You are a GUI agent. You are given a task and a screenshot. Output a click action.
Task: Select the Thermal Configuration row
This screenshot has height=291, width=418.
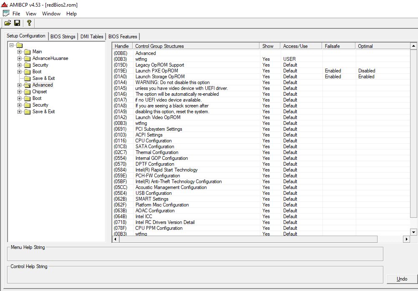[x=261, y=152]
